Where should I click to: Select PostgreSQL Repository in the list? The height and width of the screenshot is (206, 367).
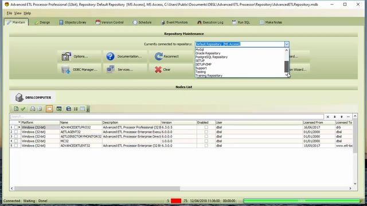[240, 57]
